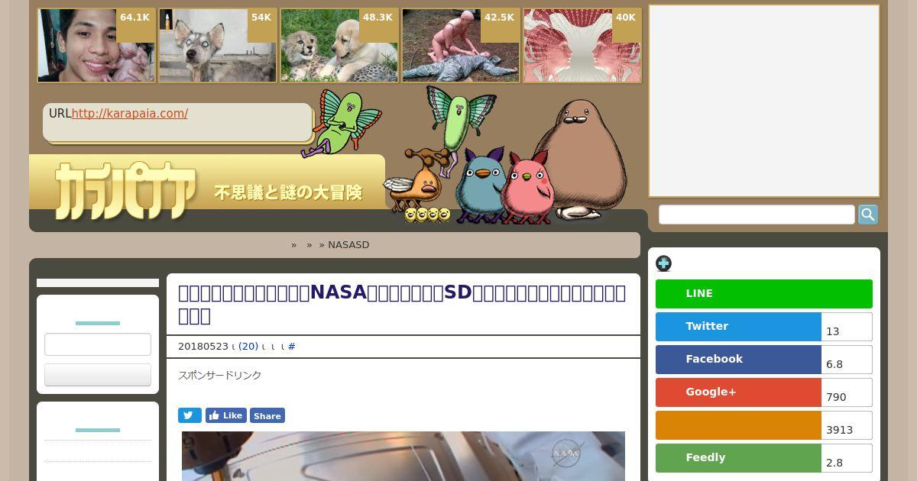Open the 48.3K cheetah and puppy thumbnail

339,46
